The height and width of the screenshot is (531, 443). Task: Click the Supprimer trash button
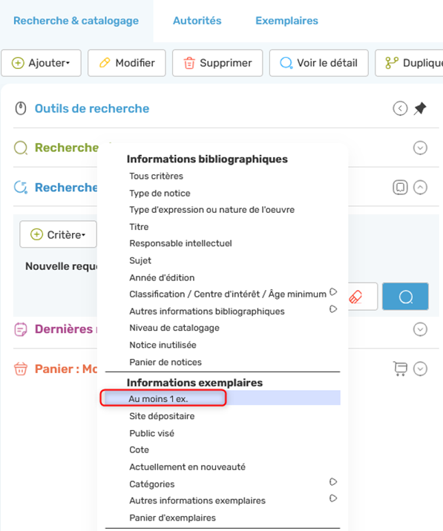217,63
